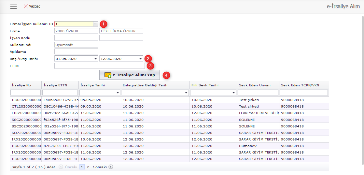Focus the Açıklama text field
The width and height of the screenshot is (364, 175).
[76, 51]
